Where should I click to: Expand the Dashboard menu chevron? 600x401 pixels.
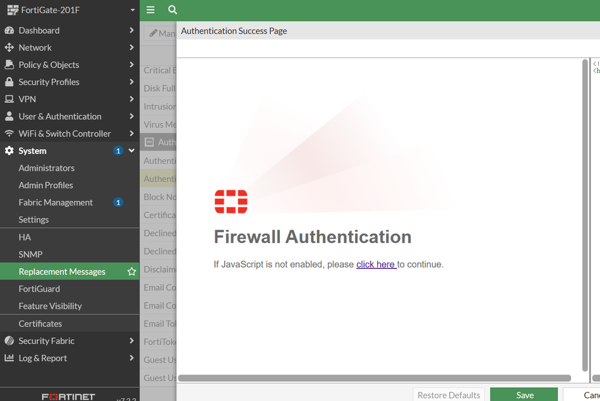pyautogui.click(x=132, y=30)
